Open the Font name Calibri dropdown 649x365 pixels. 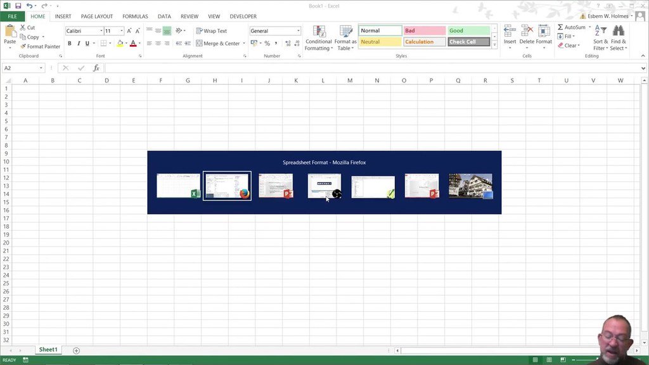click(101, 31)
